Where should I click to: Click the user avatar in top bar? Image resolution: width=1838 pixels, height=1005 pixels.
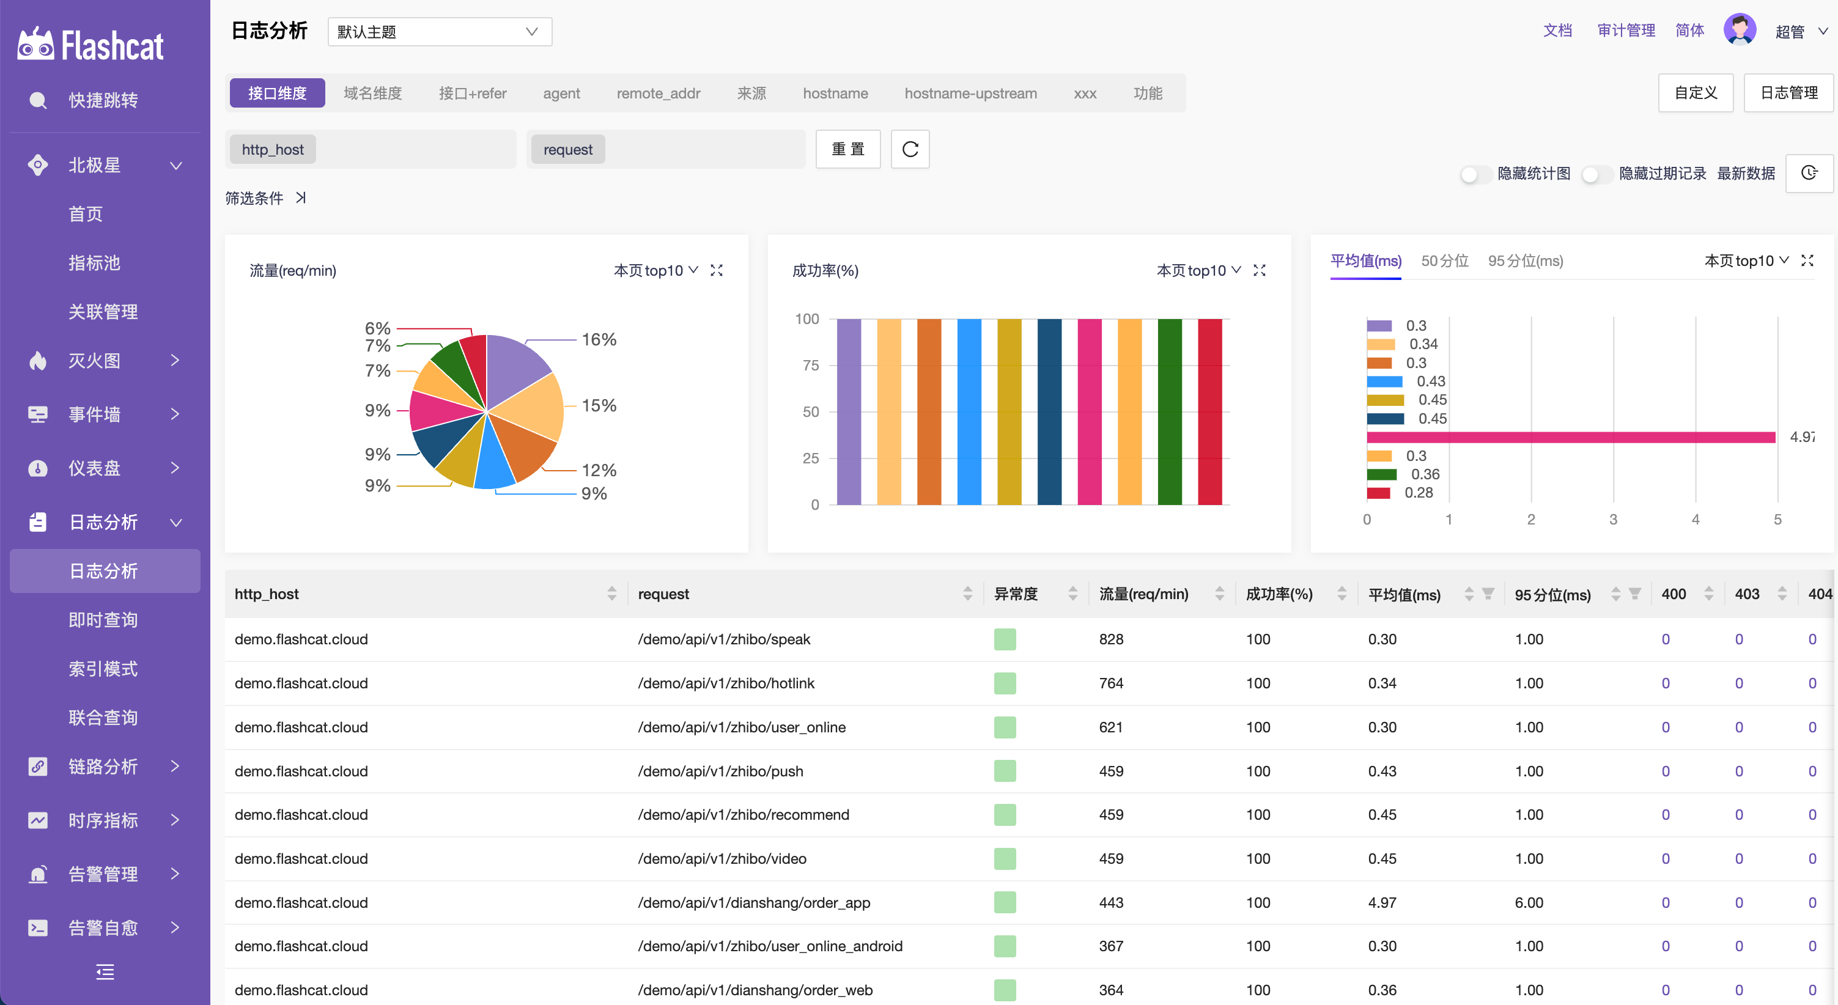pos(1739,30)
